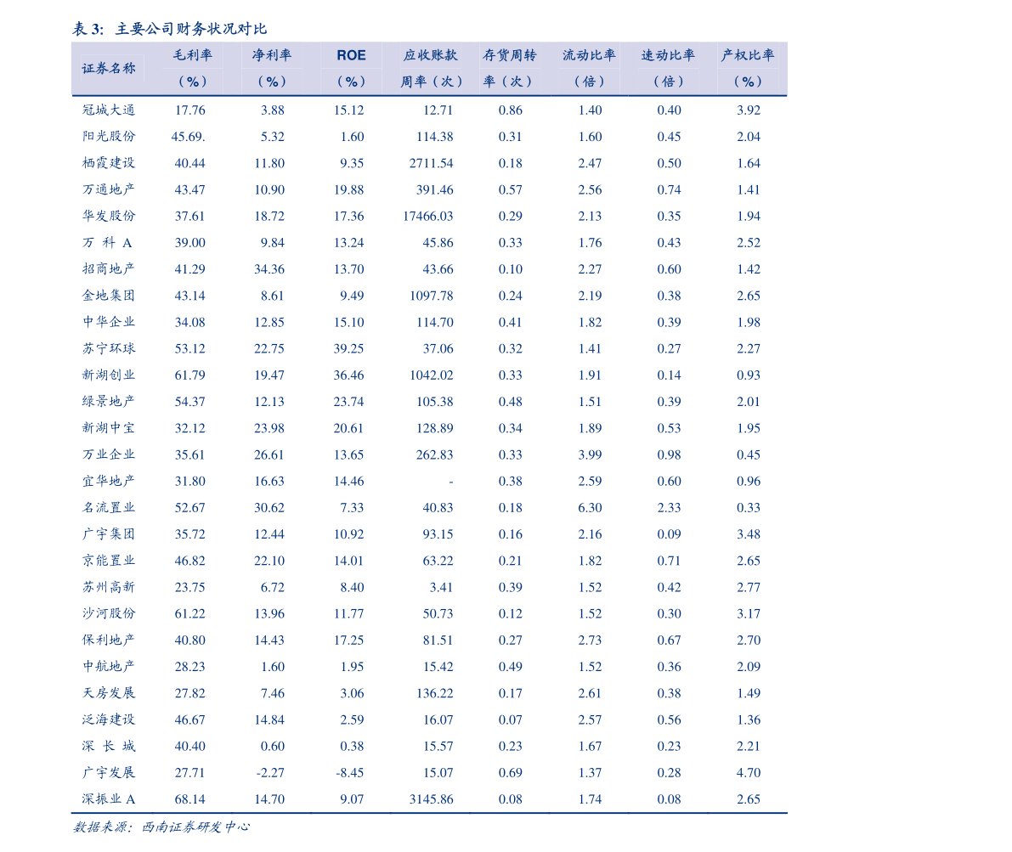Select the row name 招商地产
Image resolution: width=1012 pixels, height=852 pixels.
[x=109, y=268]
